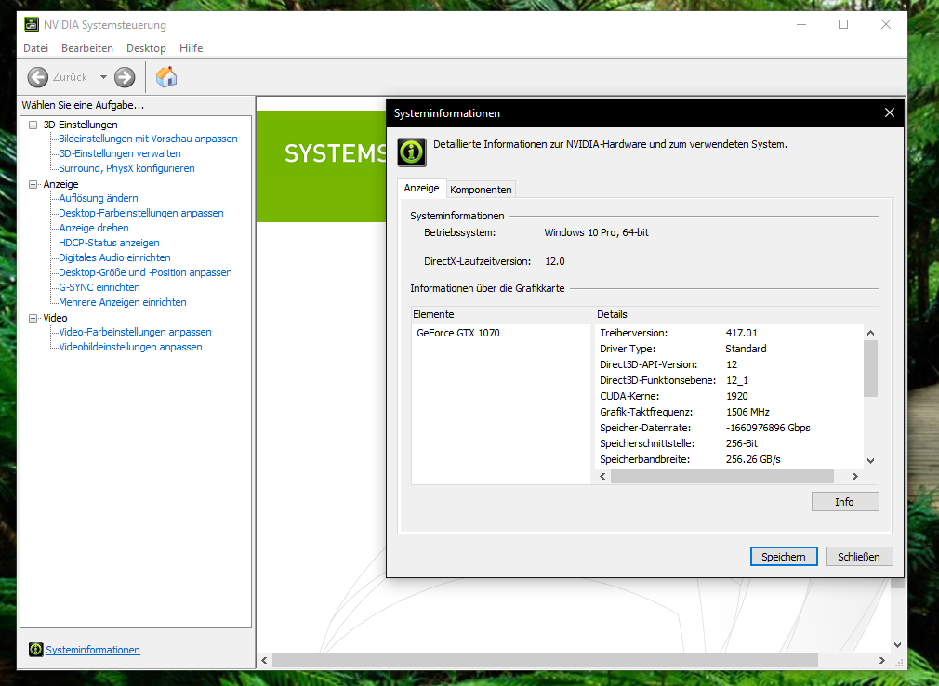
Task: Click the Direct3D-Funktionsebene row
Action: (x=730, y=381)
